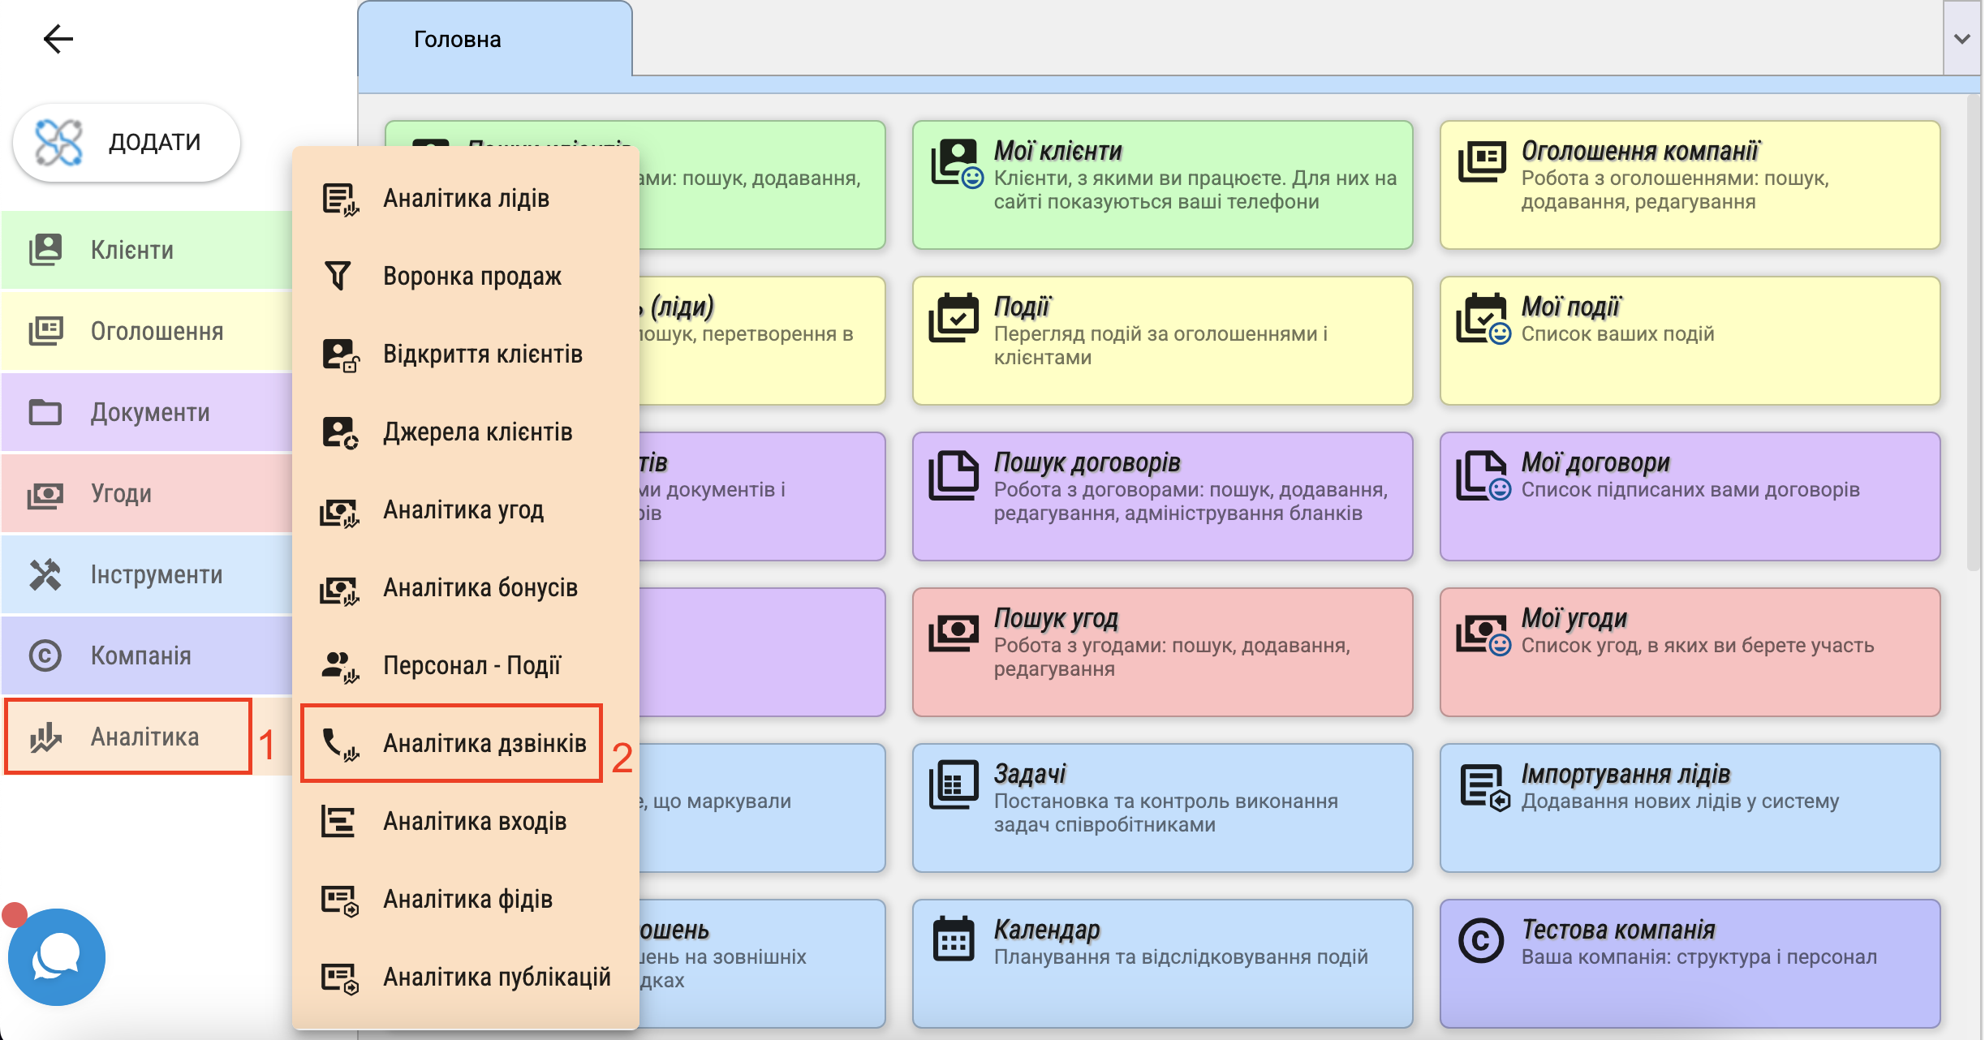This screenshot has width=1985, height=1040.
Task: Open the Імпортування лідів card
Action: point(1690,808)
